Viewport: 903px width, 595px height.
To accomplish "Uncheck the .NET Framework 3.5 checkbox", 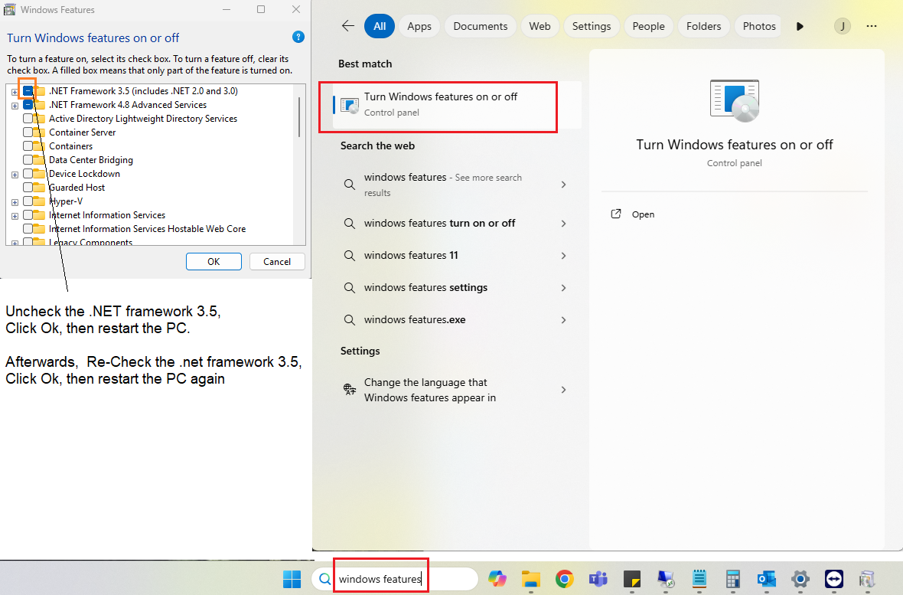I will [28, 91].
